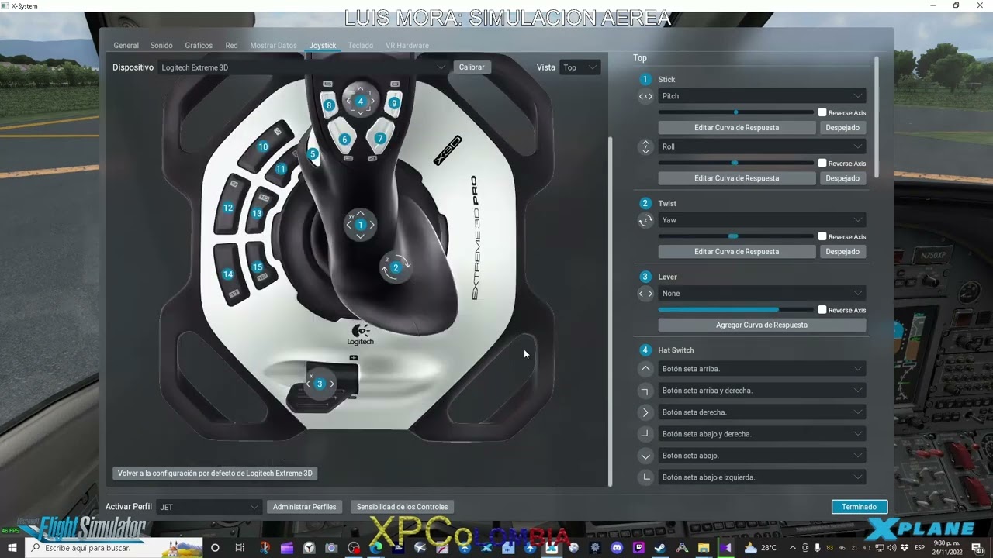The width and height of the screenshot is (993, 558).
Task: Click Sensibilidad de los Controles button
Action: pos(402,507)
